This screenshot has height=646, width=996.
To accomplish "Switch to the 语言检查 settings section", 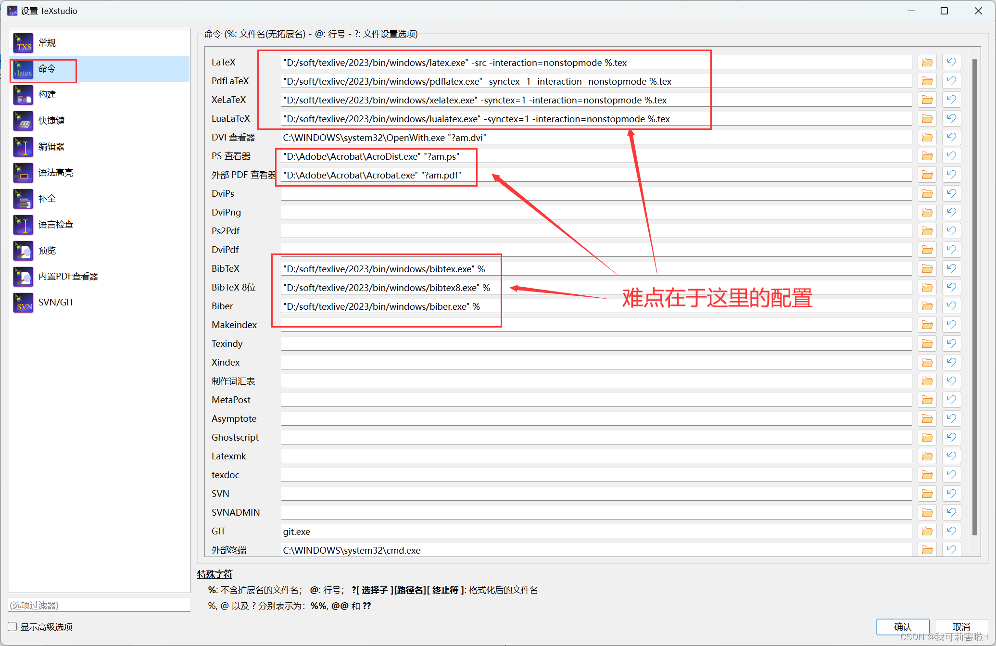I will tap(23, 224).
